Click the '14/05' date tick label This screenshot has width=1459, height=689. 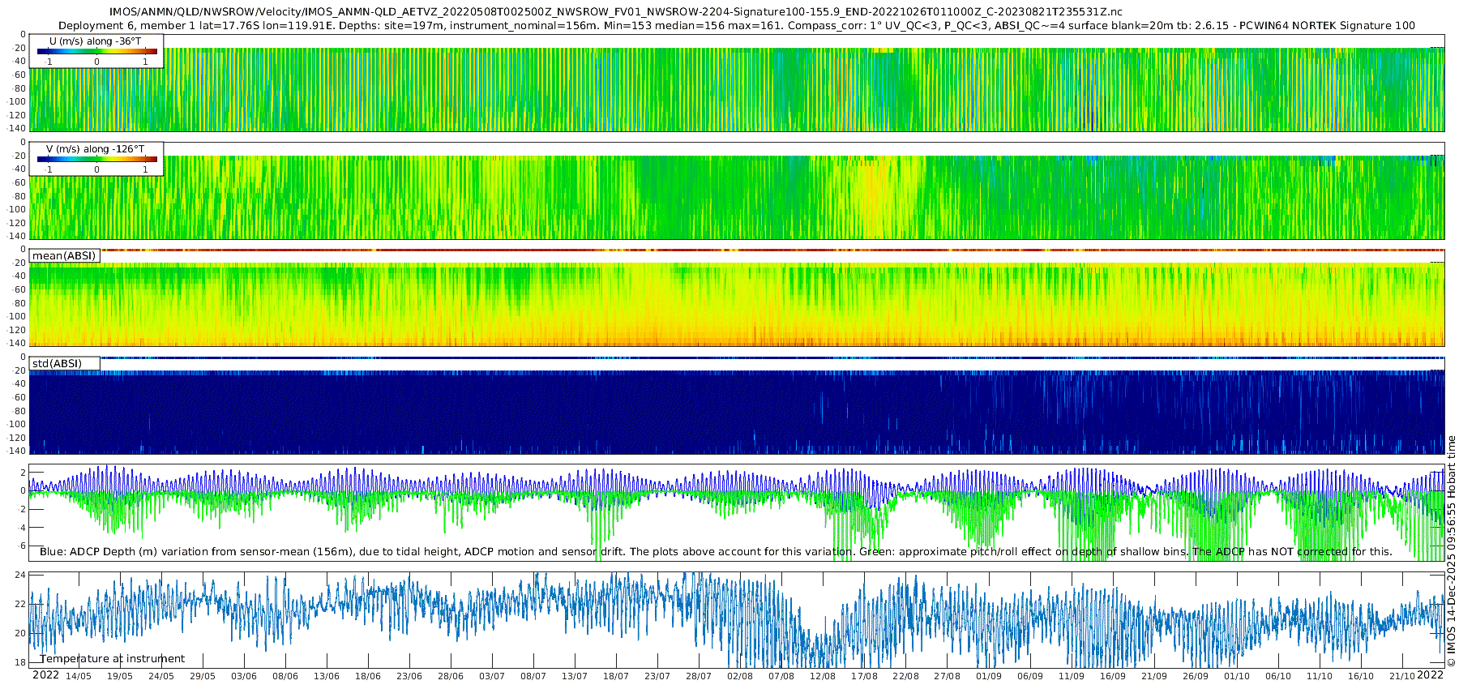pos(79,676)
